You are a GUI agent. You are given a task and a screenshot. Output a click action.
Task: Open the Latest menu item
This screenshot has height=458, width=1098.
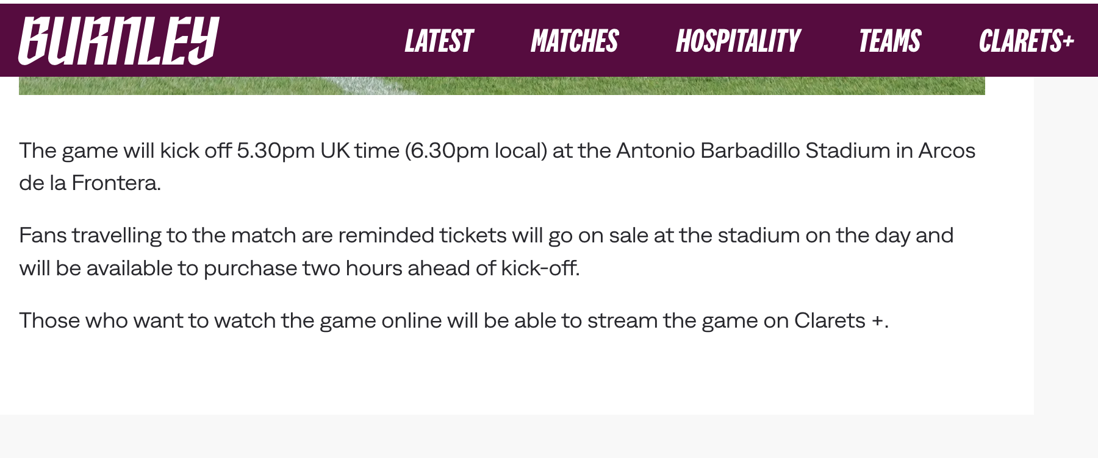tap(439, 41)
